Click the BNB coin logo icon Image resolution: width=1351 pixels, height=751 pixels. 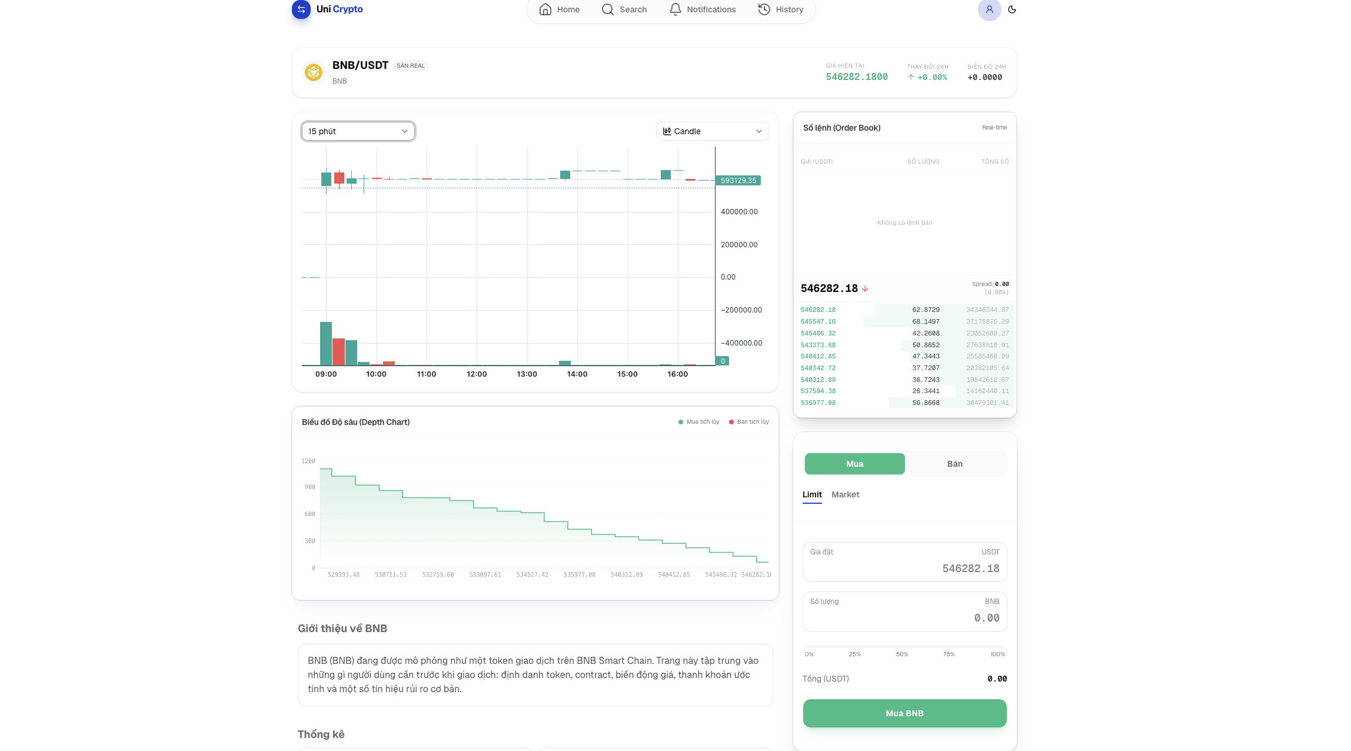point(314,72)
